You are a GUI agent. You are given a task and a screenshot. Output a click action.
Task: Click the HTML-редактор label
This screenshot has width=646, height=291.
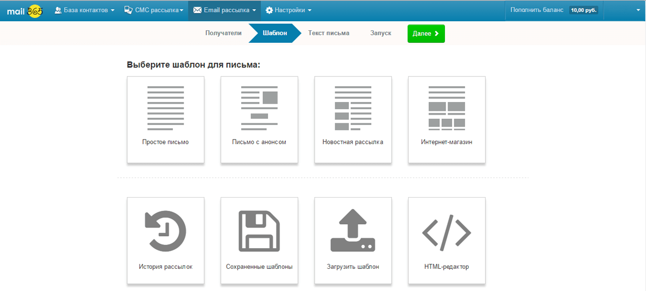click(447, 267)
